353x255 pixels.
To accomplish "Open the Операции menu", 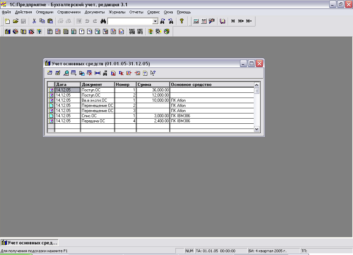I will click(x=44, y=12).
